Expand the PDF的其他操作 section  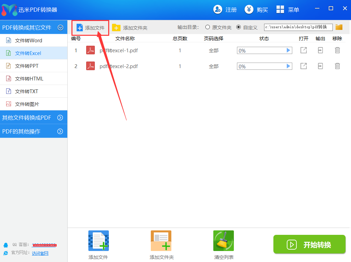60,131
